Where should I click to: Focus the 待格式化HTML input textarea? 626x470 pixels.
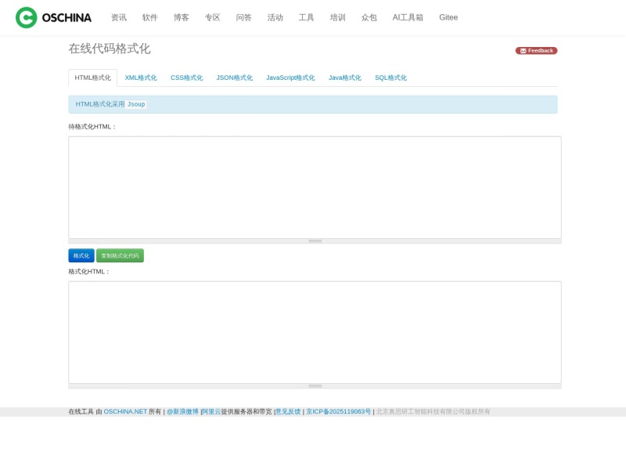point(315,187)
